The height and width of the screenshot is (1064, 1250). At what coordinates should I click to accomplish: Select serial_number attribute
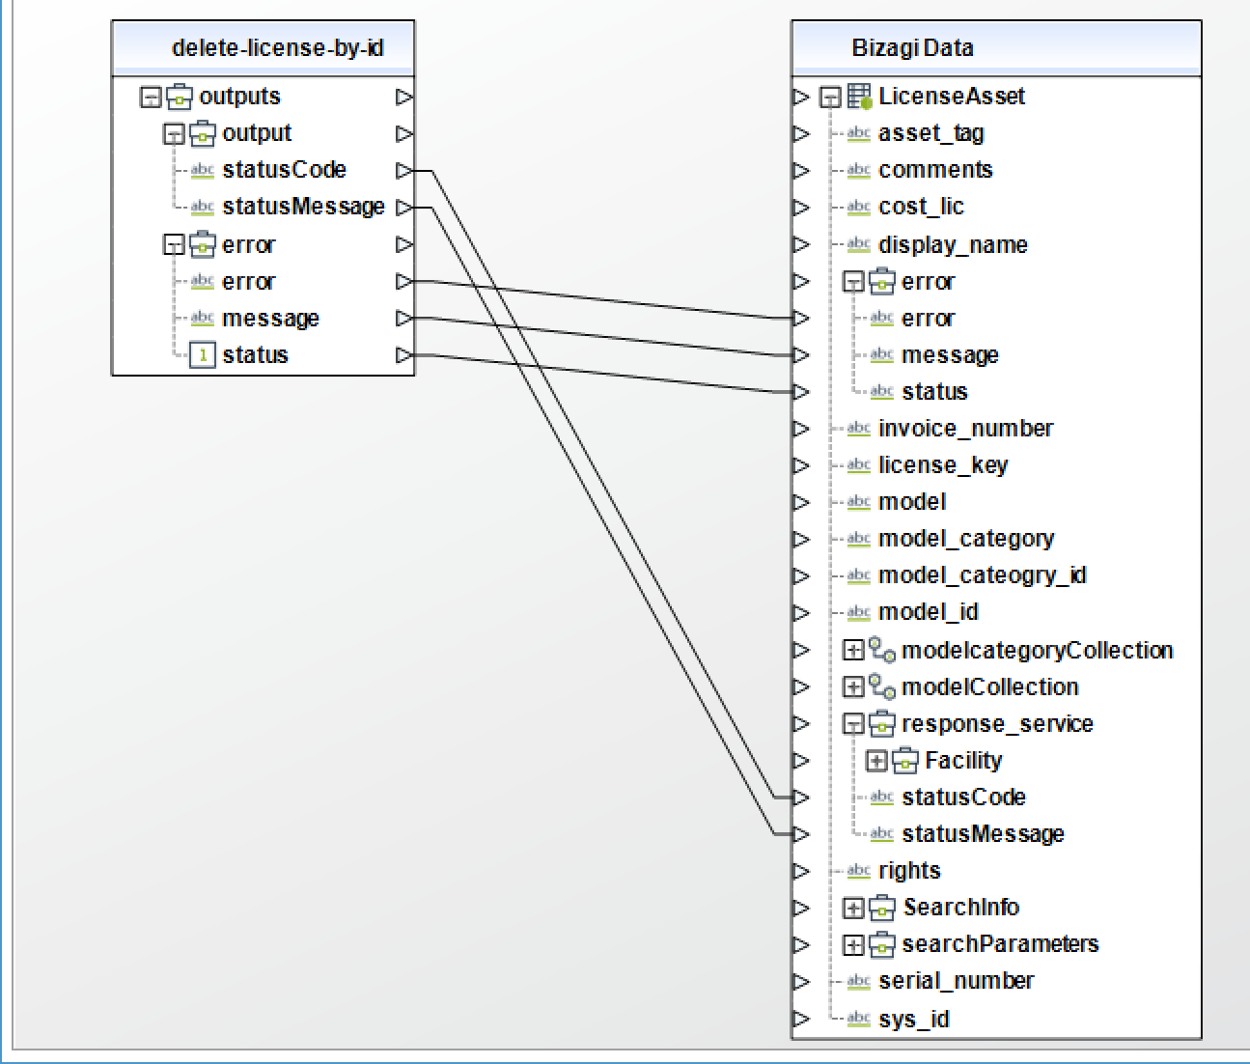tap(957, 981)
